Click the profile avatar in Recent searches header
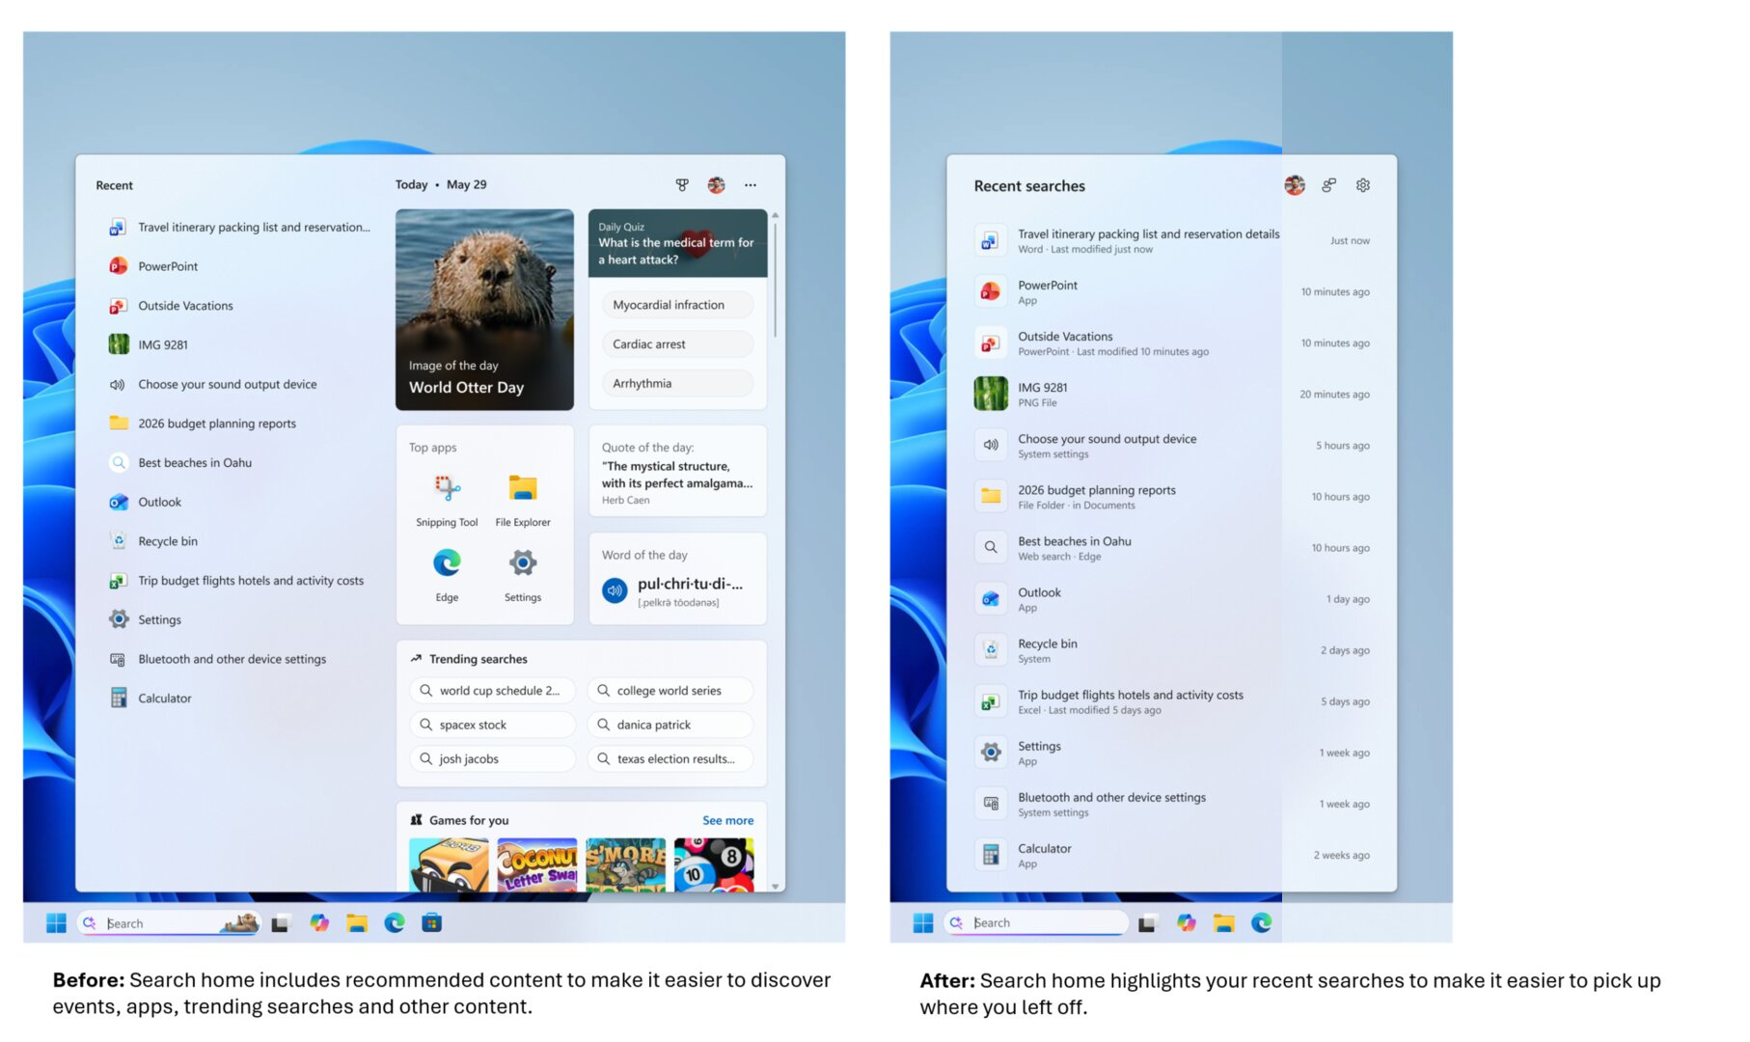1750x1042 pixels. pos(1295,185)
